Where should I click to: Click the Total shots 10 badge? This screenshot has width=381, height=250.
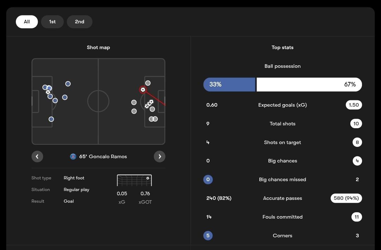(x=356, y=124)
